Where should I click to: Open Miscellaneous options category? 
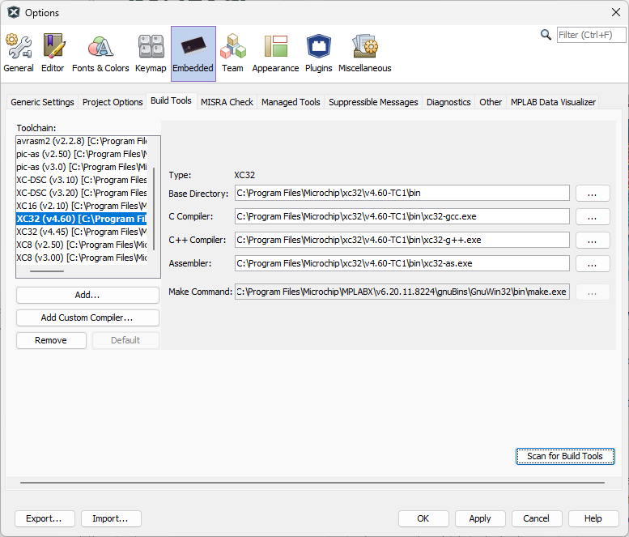(364, 53)
